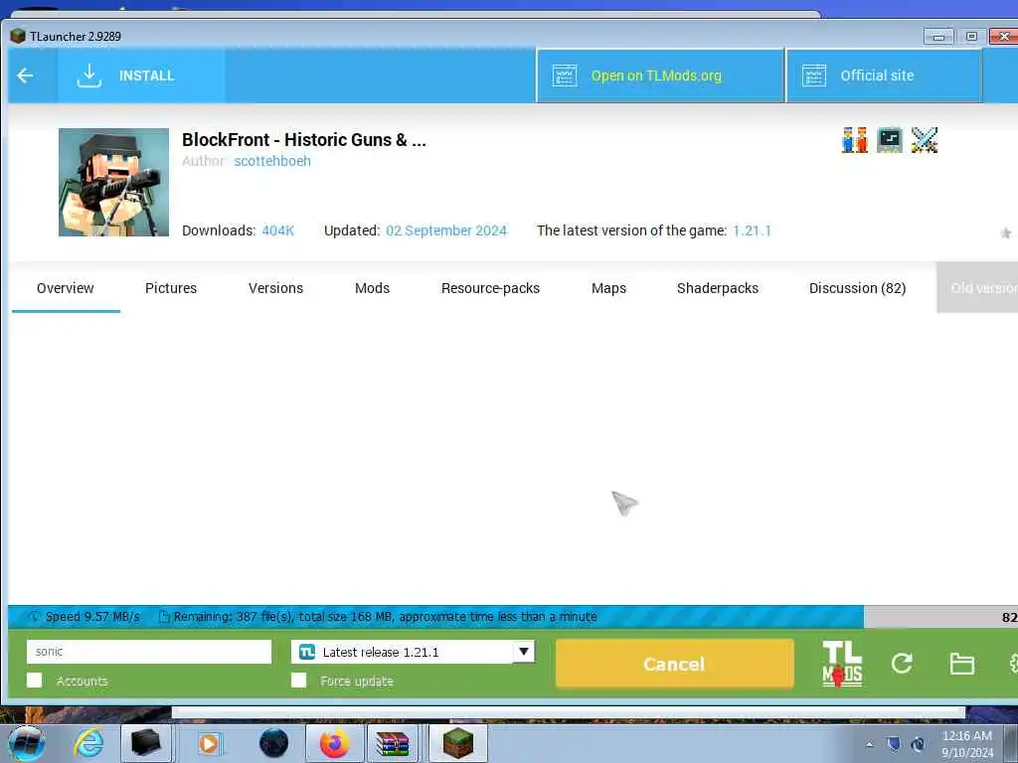This screenshot has width=1018, height=763.
Task: Click the two-characters category icon
Action: [x=854, y=140]
